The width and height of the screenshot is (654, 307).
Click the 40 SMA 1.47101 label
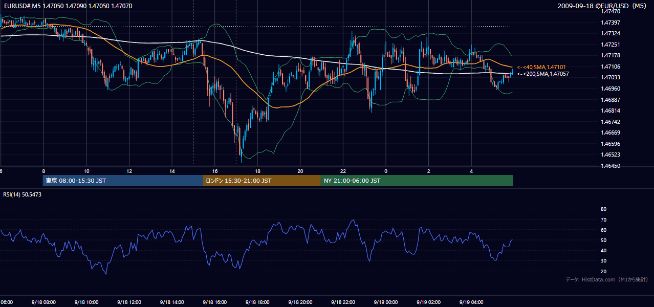tap(541, 67)
